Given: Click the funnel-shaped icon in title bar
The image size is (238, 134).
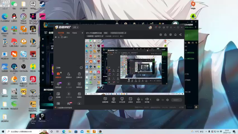Looking at the screenshot, I should [x=167, y=27].
